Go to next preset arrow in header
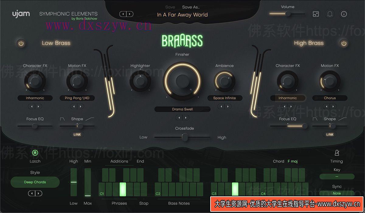 point(130,14)
